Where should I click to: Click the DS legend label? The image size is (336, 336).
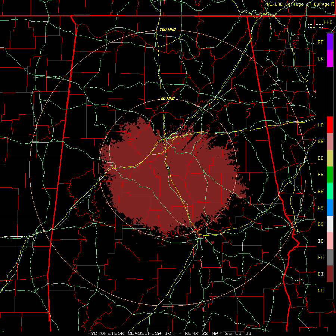click(x=320, y=224)
